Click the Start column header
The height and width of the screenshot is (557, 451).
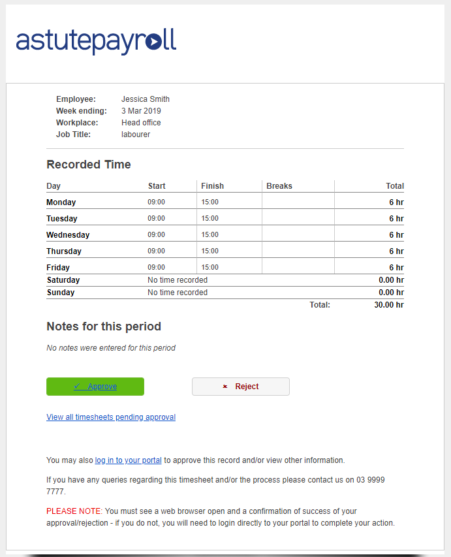(x=157, y=185)
